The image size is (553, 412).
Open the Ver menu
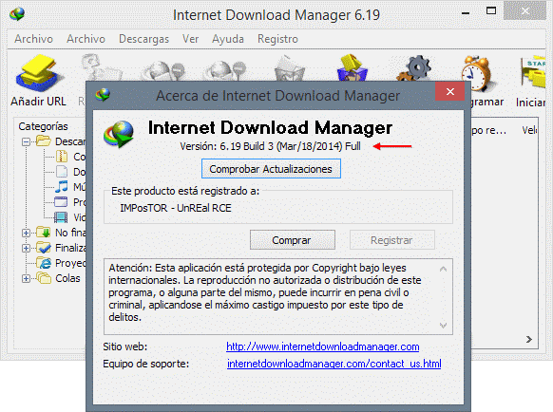point(190,39)
